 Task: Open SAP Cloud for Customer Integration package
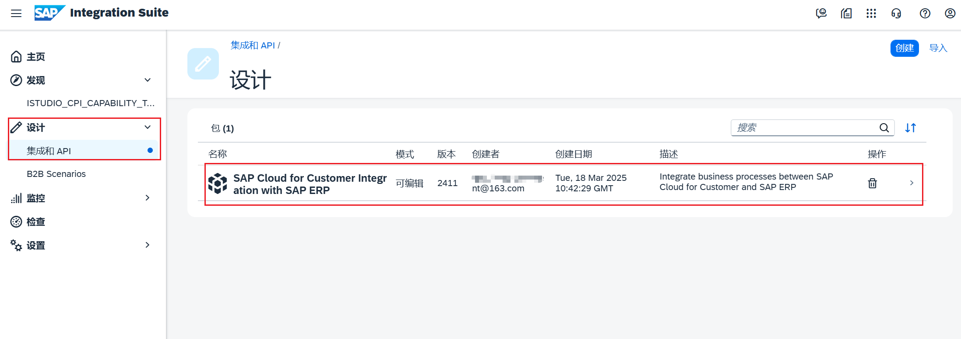click(x=310, y=184)
